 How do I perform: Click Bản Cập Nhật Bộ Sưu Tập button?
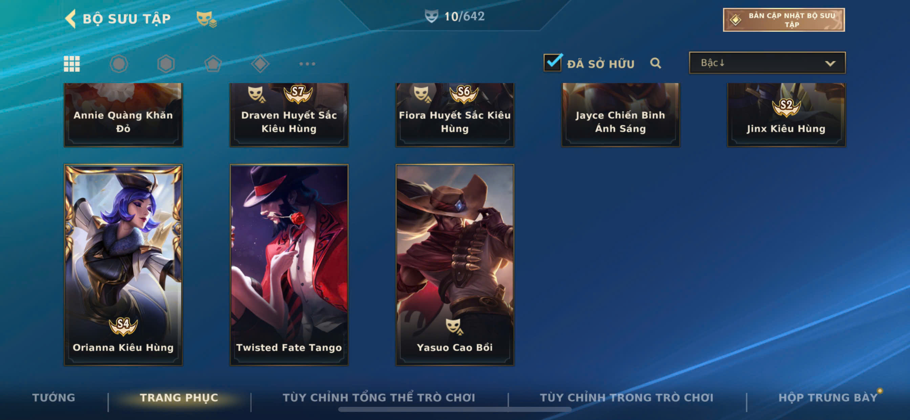(783, 20)
